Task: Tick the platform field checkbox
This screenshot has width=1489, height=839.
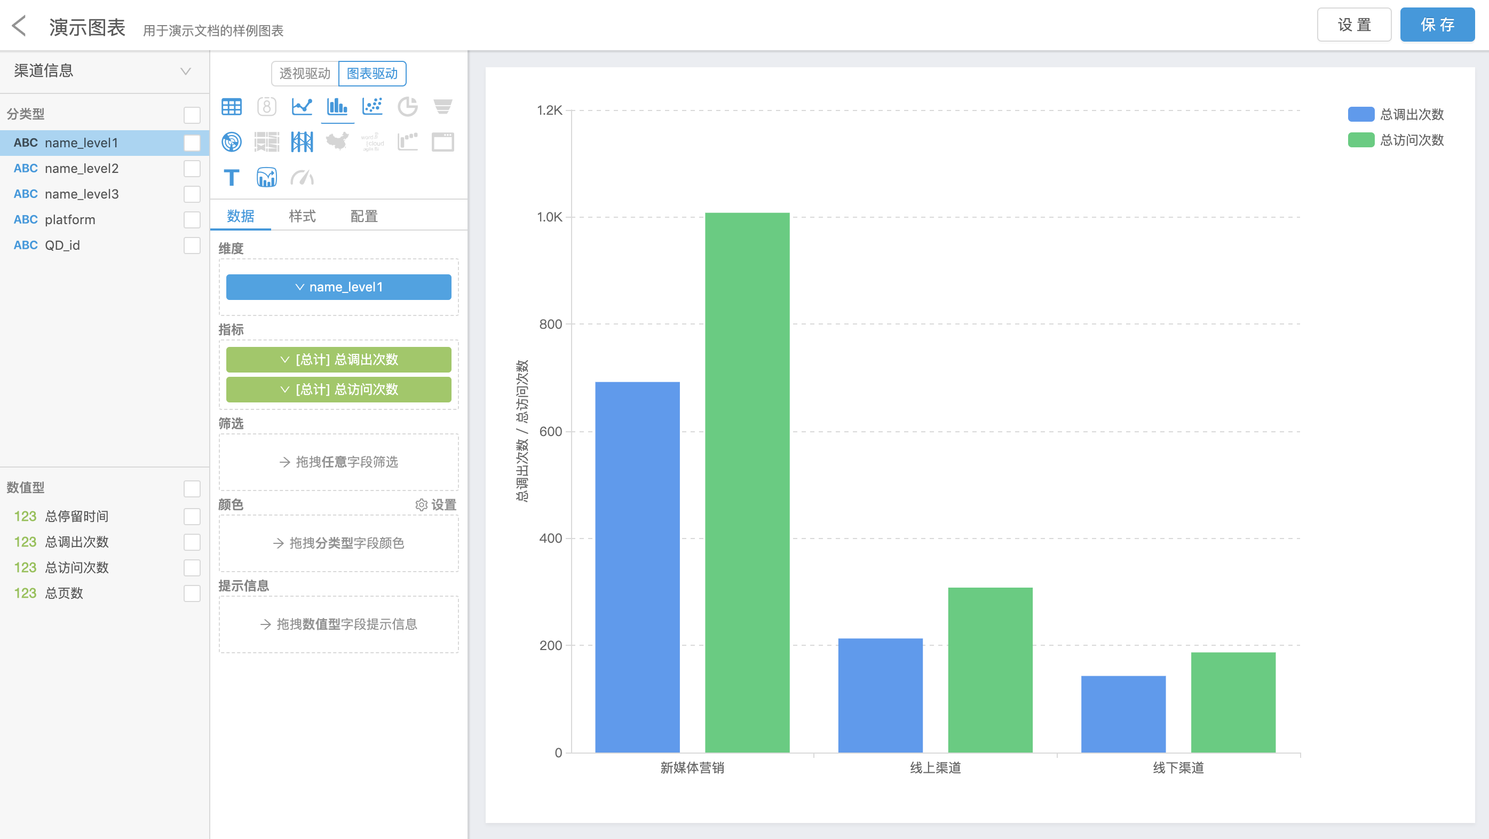Action: pyautogui.click(x=192, y=220)
